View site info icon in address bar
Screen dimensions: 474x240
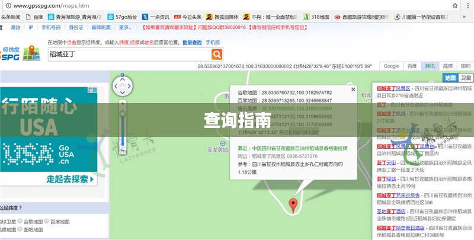(8, 5)
